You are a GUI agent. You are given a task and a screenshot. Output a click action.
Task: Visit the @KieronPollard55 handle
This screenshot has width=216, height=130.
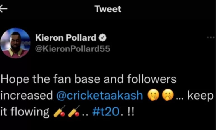(72, 49)
